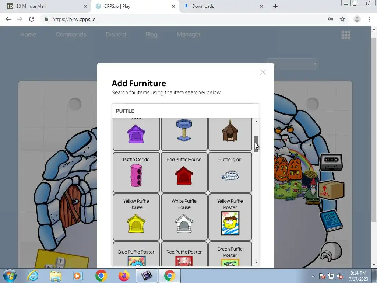Viewport: 377px width, 283px height.
Task: Go back to previous page
Action: (8, 19)
